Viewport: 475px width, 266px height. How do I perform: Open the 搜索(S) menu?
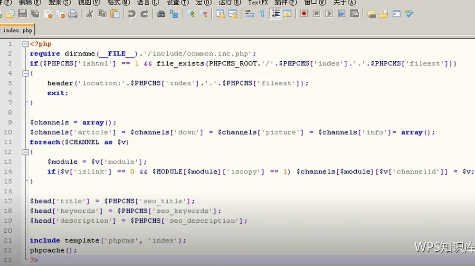(x=60, y=3)
